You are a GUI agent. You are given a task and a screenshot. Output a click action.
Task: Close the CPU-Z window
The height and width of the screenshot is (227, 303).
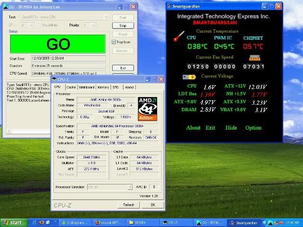click(x=161, y=79)
